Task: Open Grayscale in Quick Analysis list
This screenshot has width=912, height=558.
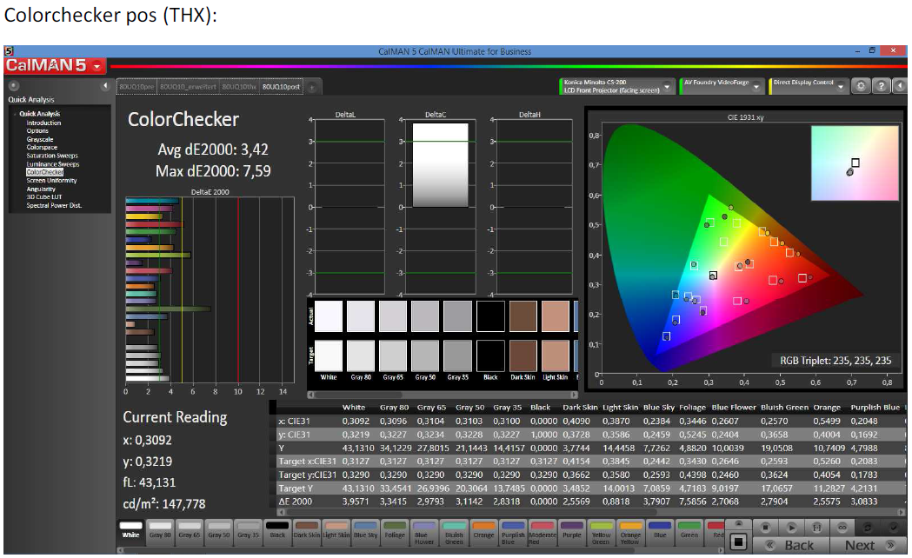Action: point(39,139)
